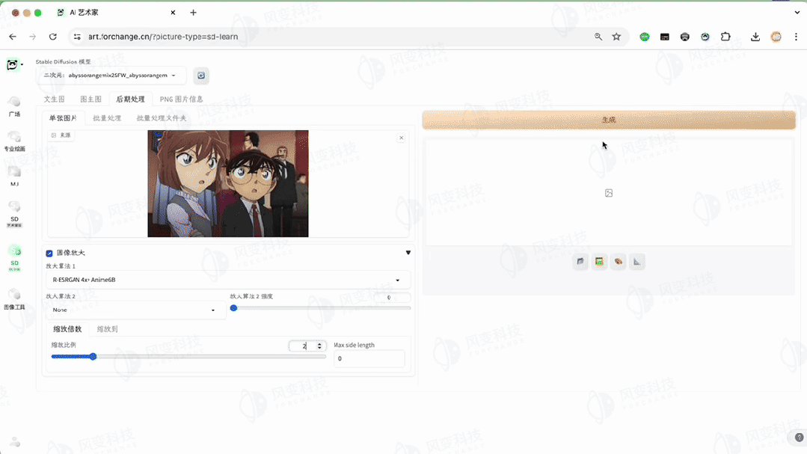The height and width of the screenshot is (454, 807).
Task: Open the Extensions puzzle icon
Action: pyautogui.click(x=725, y=37)
